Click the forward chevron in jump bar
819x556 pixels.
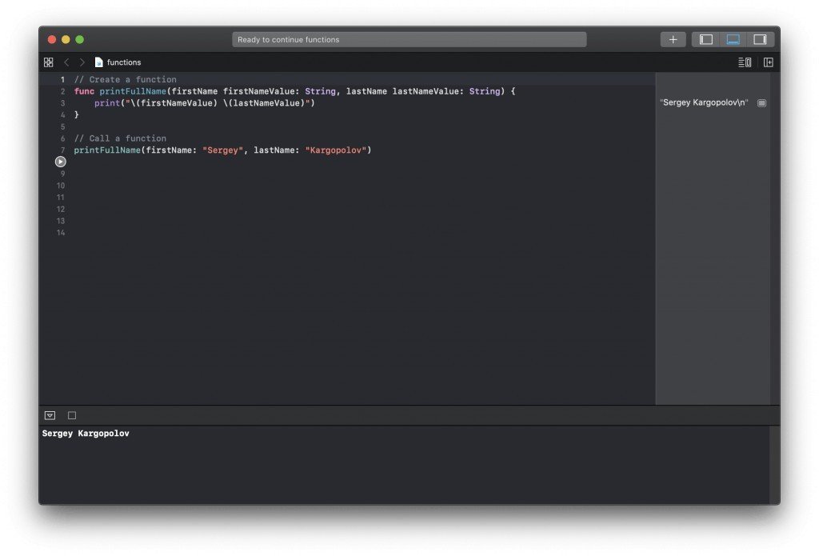(x=82, y=62)
